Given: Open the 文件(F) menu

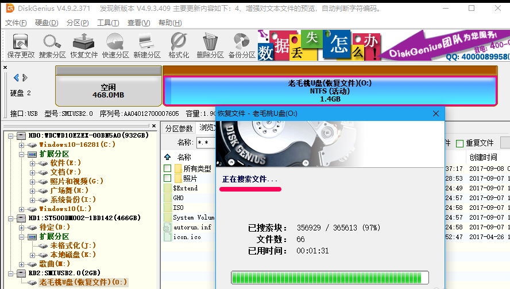Looking at the screenshot, I should click(x=16, y=23).
